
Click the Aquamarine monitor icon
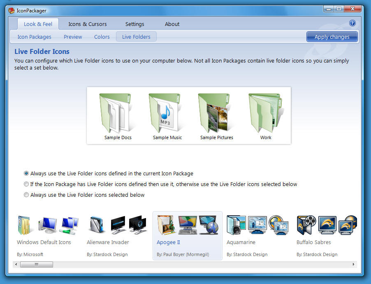coord(257,225)
